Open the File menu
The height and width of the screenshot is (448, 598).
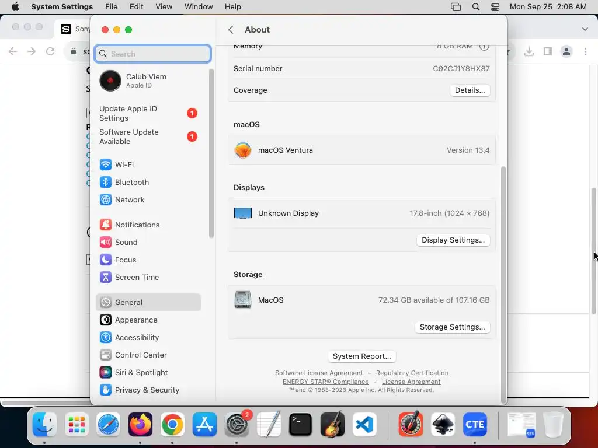click(112, 7)
